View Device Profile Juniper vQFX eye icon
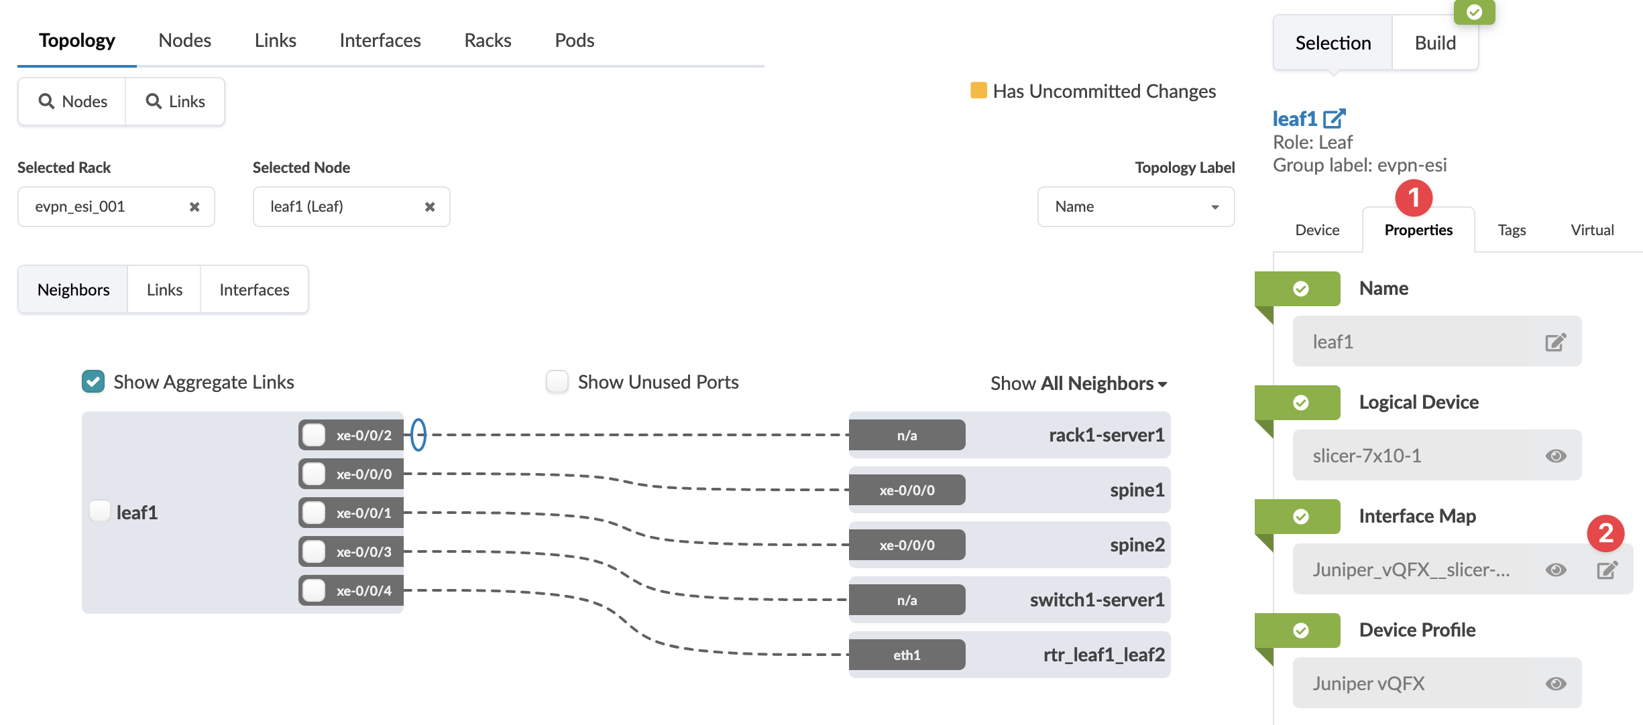 point(1555,684)
